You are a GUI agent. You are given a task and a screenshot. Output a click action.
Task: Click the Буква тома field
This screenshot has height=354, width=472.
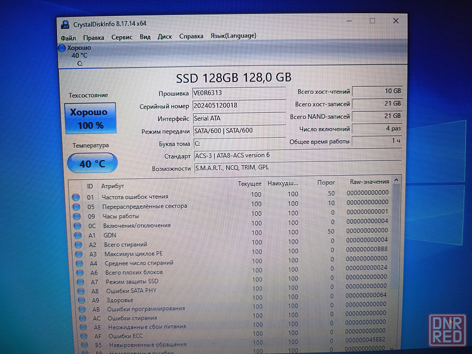point(240,143)
